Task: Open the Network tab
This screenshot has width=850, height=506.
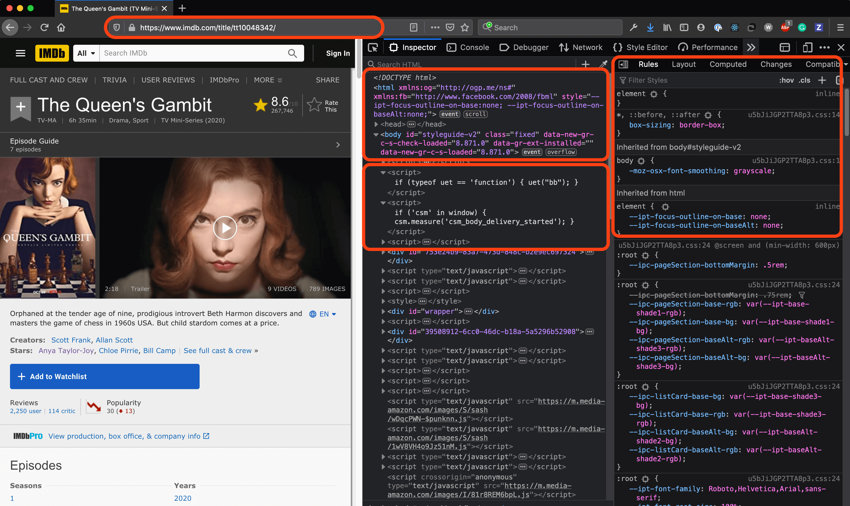Action: click(581, 47)
